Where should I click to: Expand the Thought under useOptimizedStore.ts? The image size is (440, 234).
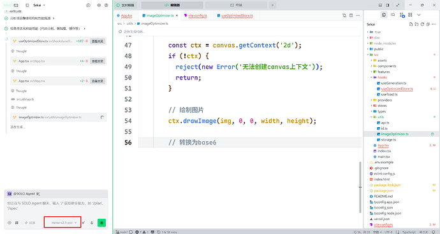[x=18, y=52]
